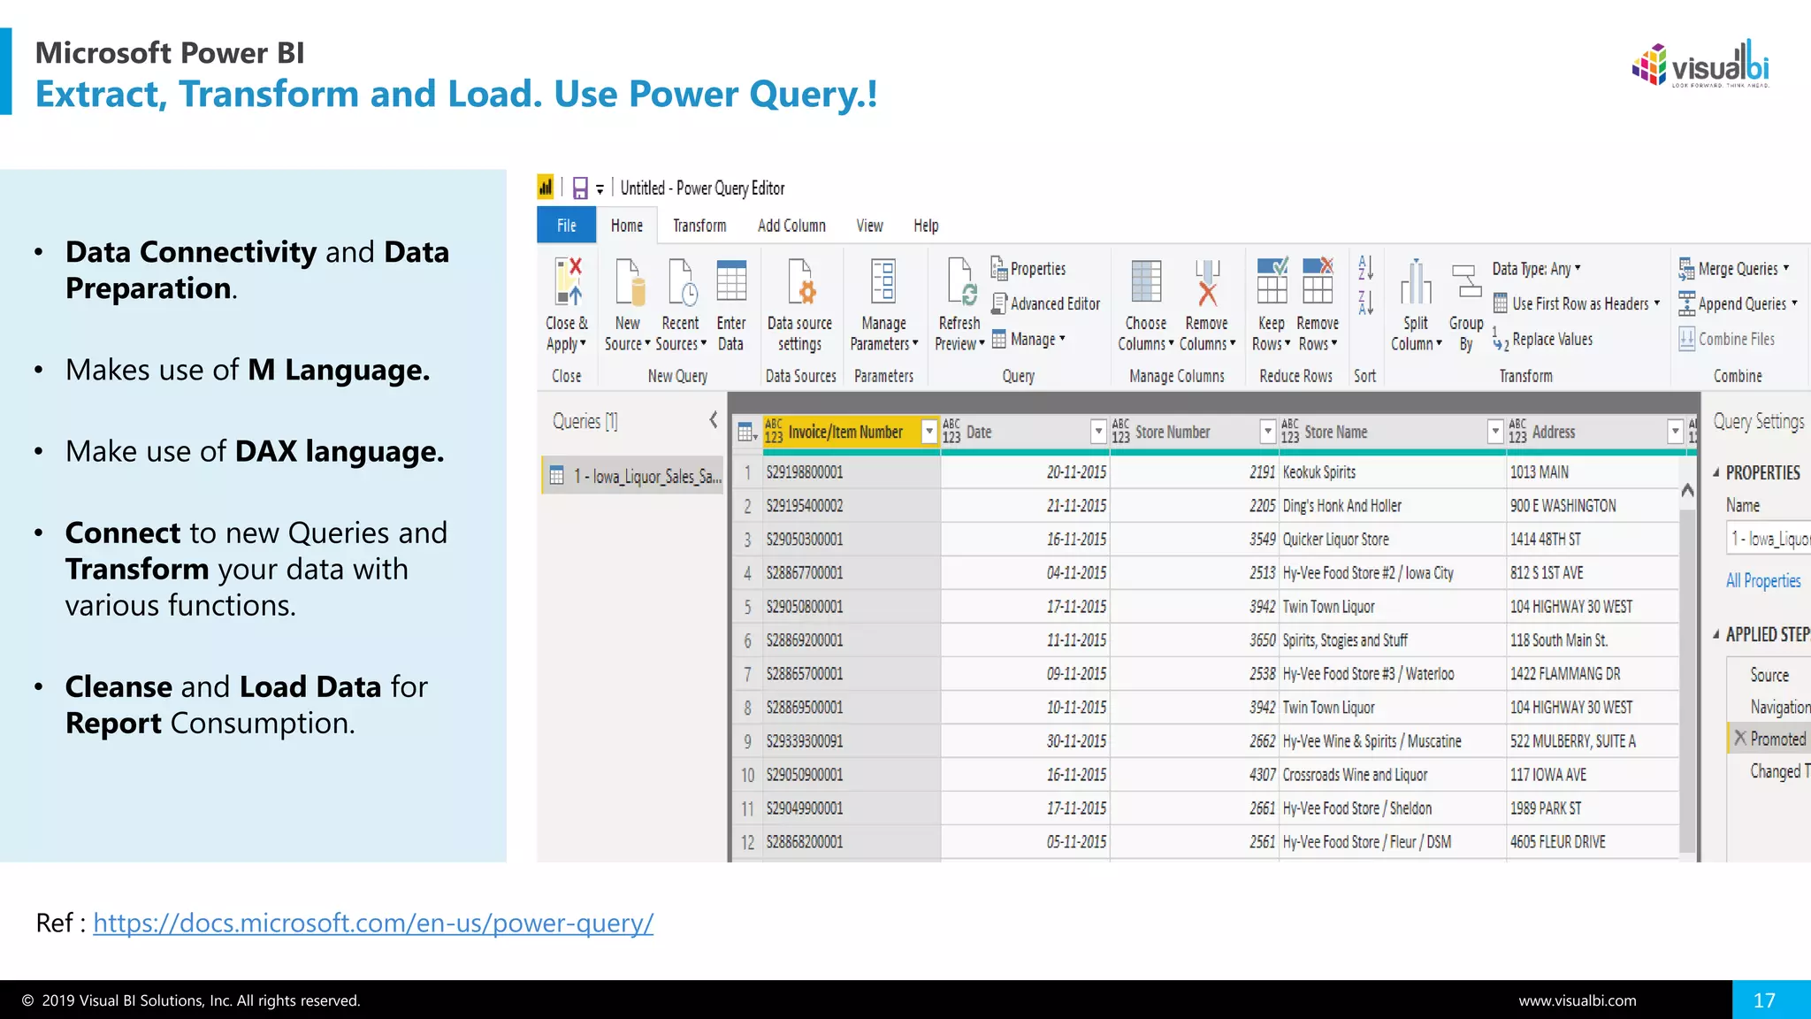Viewport: 1811px width, 1019px height.
Task: Open the Help tab
Action: 926,226
